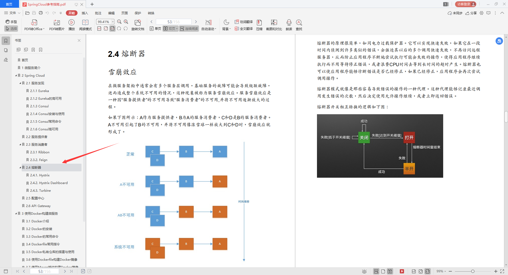
Task: Expand the zoom percentage dropdown in toolbar
Action: 112,21
